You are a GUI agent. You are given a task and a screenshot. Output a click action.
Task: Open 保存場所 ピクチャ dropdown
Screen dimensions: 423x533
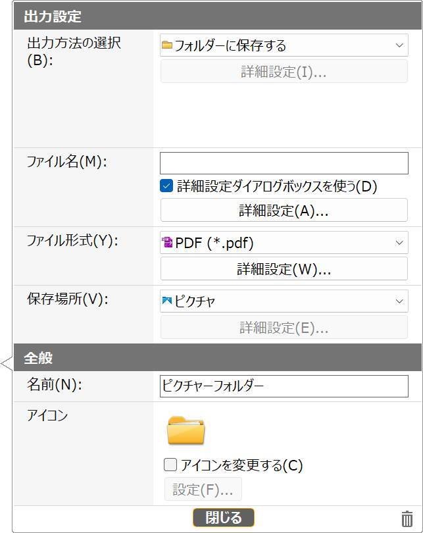pyautogui.click(x=284, y=301)
